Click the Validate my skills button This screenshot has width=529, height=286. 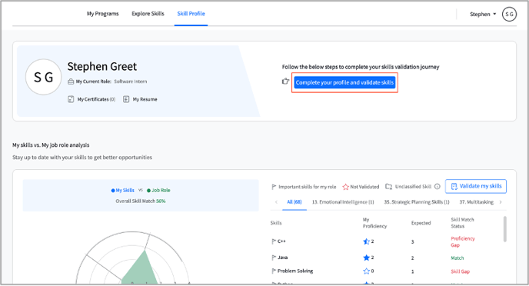click(476, 186)
